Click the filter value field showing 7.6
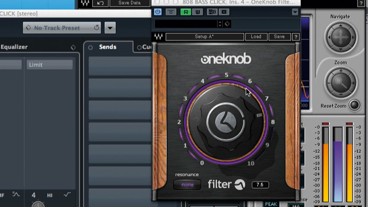Image resolution: width=368 pixels, height=207 pixels. pos(260,185)
